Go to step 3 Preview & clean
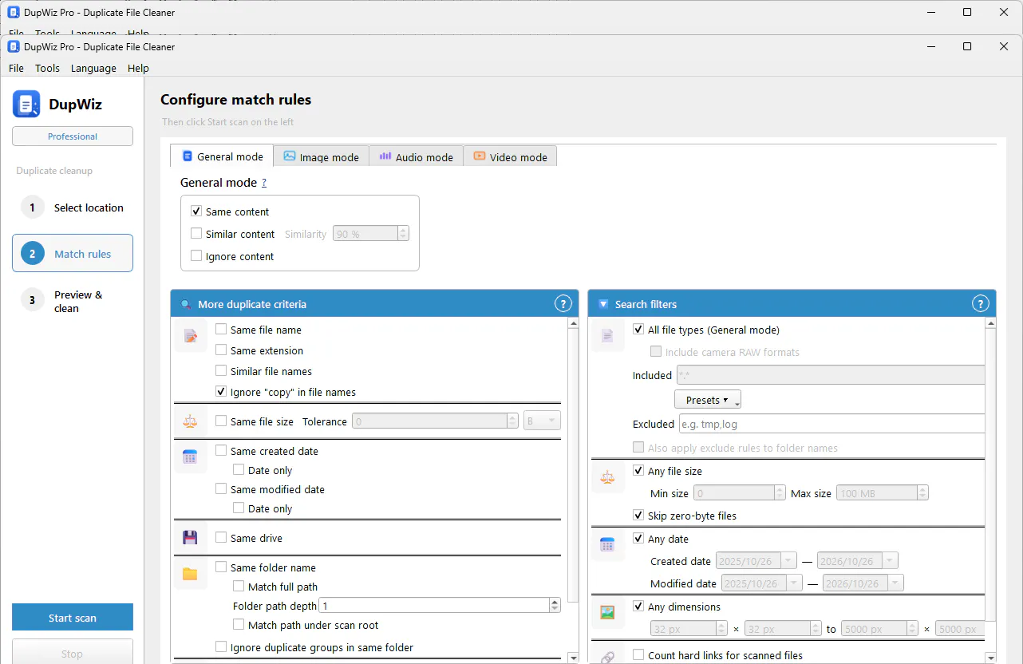The height and width of the screenshot is (664, 1023). (x=73, y=301)
